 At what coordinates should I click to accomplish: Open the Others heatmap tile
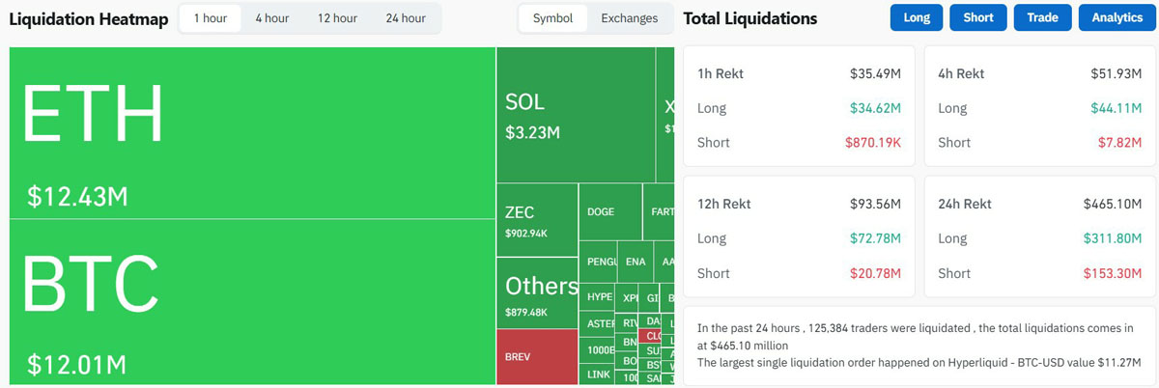pyautogui.click(x=536, y=293)
